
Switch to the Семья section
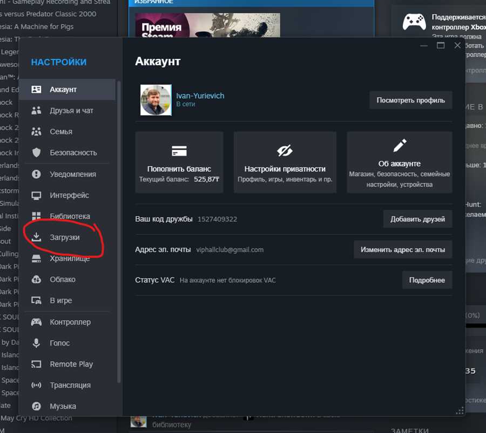click(x=67, y=132)
